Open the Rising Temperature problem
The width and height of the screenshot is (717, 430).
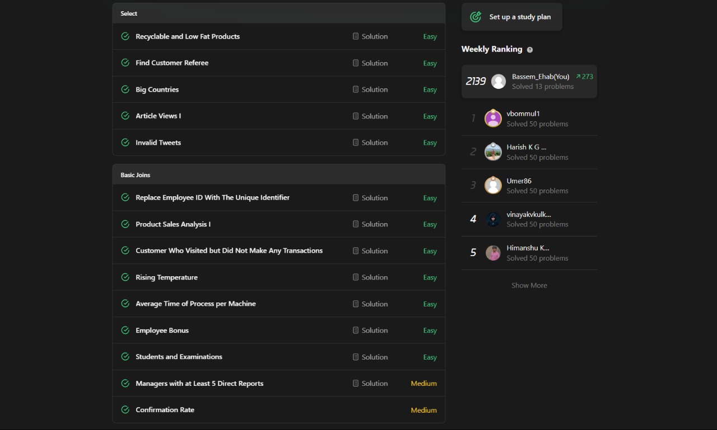[167, 277]
